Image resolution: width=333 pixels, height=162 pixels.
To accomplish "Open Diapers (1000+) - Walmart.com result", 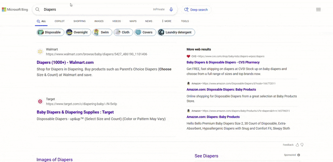I will 65,63.
